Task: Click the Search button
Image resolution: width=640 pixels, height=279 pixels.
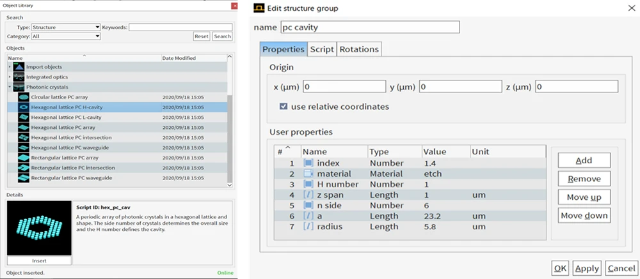Action: [x=223, y=36]
